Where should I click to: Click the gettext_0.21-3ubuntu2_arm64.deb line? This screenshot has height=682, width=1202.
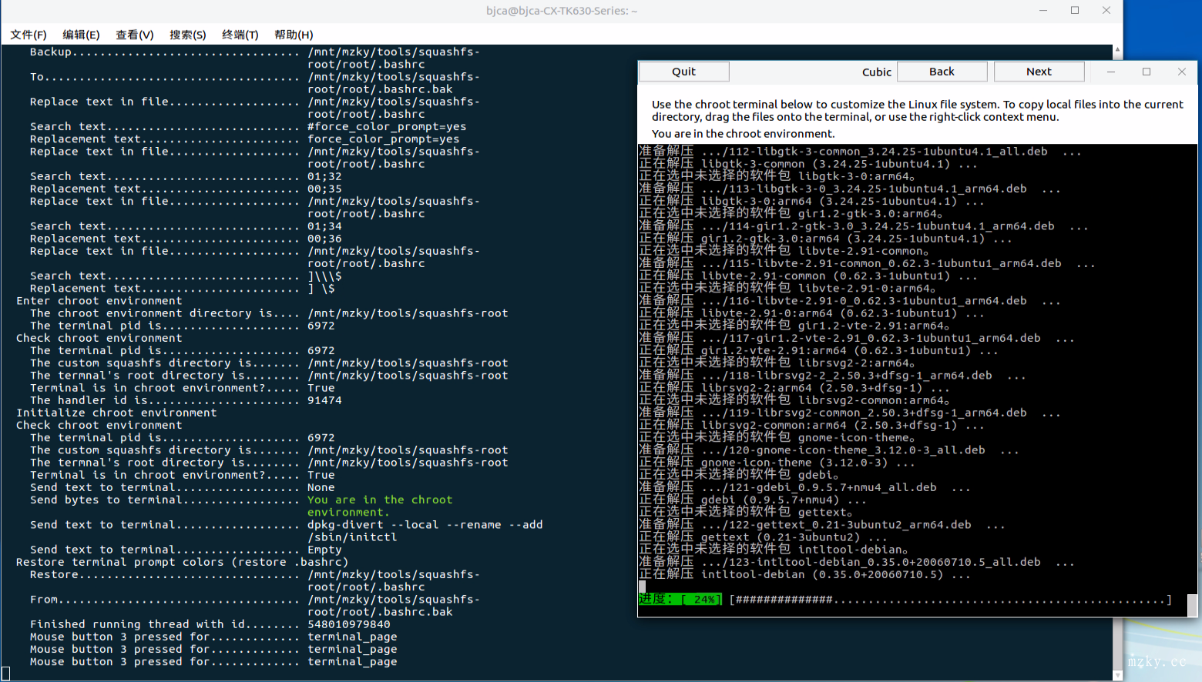821,525
